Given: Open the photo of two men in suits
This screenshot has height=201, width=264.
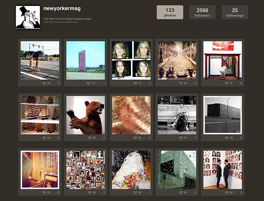Looking at the screenshot, I should pyautogui.click(x=222, y=169).
